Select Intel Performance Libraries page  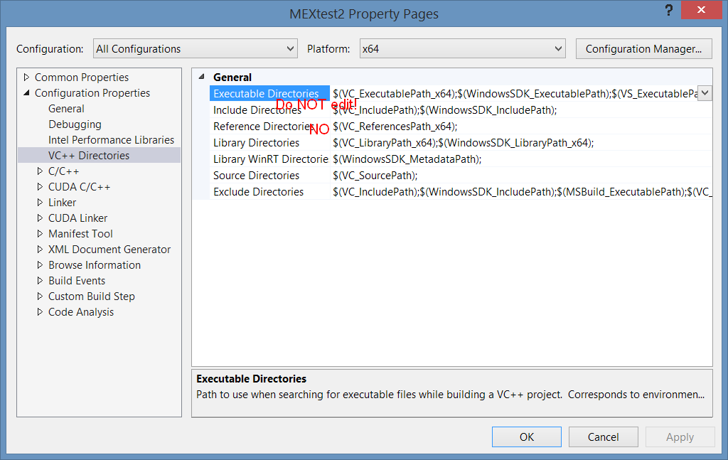[x=111, y=140]
